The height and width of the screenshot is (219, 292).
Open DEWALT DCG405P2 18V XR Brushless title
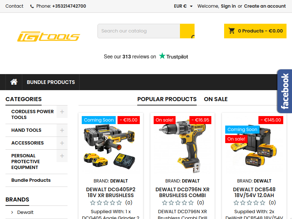111,192
